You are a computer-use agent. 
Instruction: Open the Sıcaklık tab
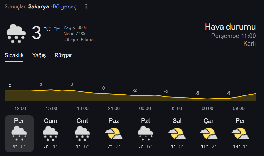[x=14, y=55]
